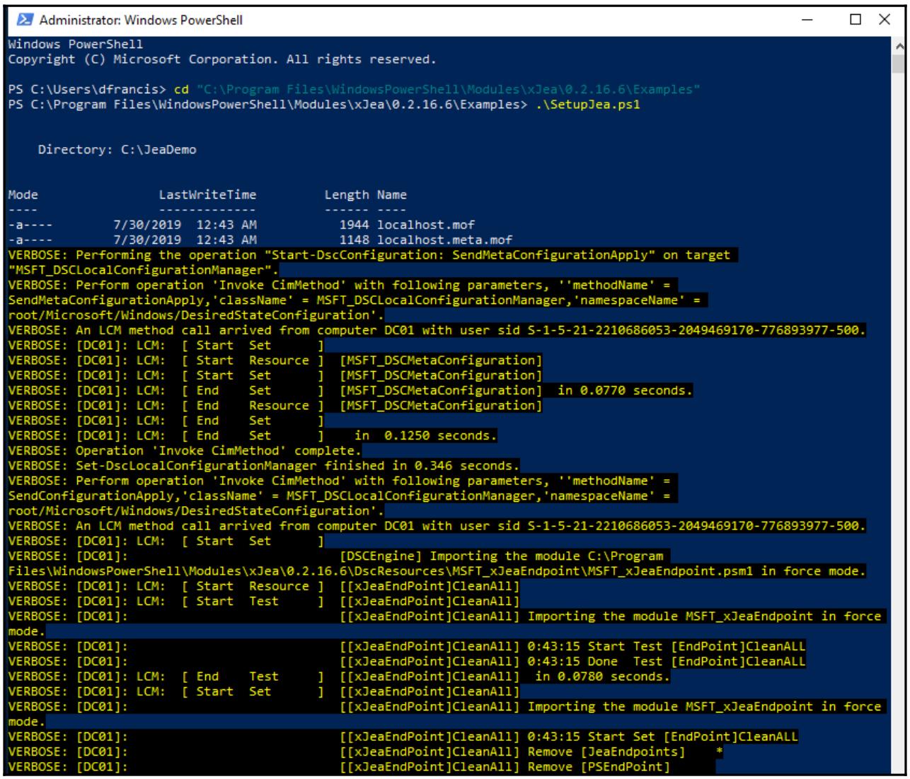Click the 'Set-DscLocalConfigurationManager finished' line
Viewport: 910px width, 779px height.
click(x=263, y=466)
